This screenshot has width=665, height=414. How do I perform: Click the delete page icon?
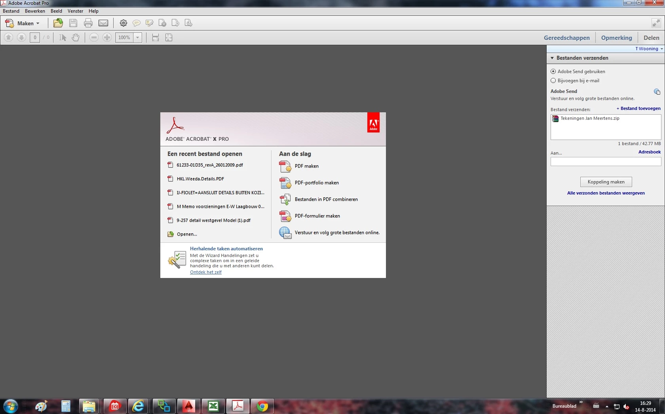tap(162, 23)
